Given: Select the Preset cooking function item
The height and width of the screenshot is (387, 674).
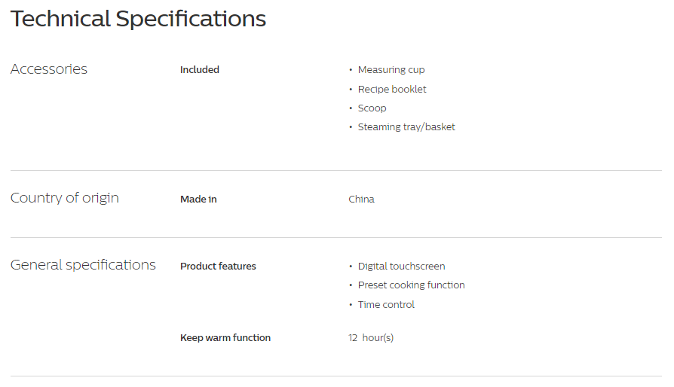Looking at the screenshot, I should tap(412, 285).
